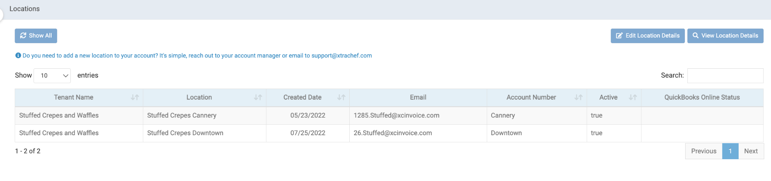Click the blue info circle icon
This screenshot has height=181, width=771.
pyautogui.click(x=18, y=56)
